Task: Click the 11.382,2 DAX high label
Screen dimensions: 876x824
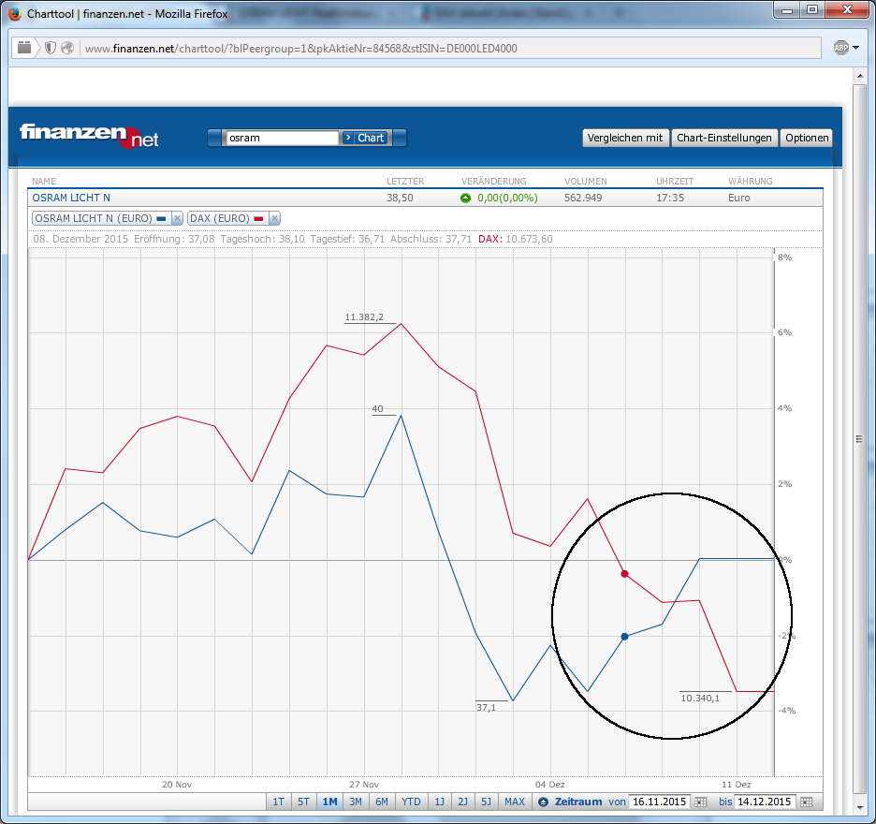Action: point(364,317)
